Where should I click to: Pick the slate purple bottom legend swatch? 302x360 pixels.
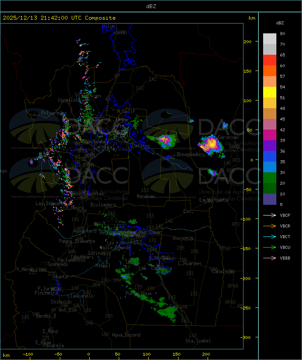point(270,199)
